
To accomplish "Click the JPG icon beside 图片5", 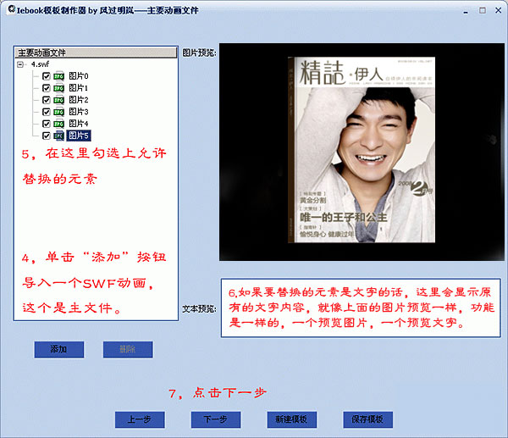I will coord(58,136).
